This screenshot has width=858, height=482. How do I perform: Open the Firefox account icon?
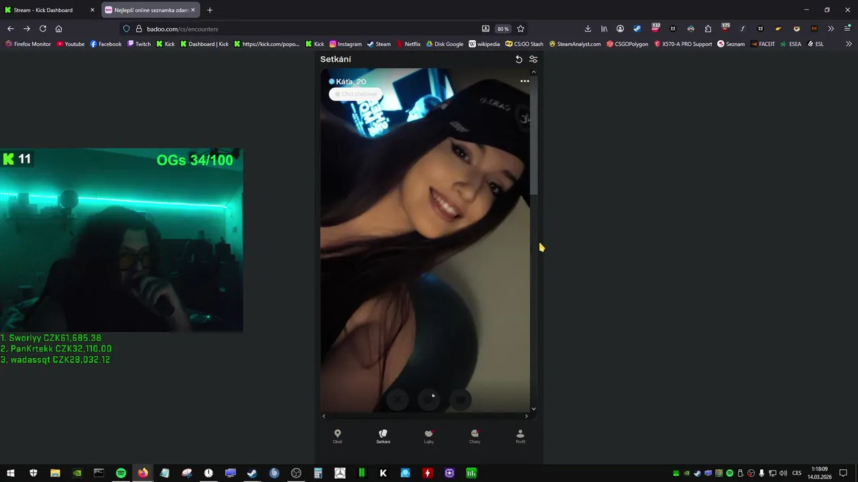[621, 29]
